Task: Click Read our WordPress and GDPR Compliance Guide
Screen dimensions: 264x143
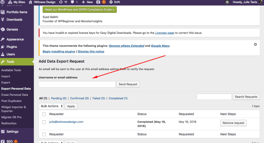Action: pyautogui.click(x=80, y=10)
